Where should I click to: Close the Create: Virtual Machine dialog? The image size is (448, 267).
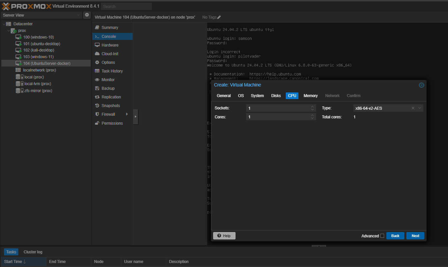(421, 85)
